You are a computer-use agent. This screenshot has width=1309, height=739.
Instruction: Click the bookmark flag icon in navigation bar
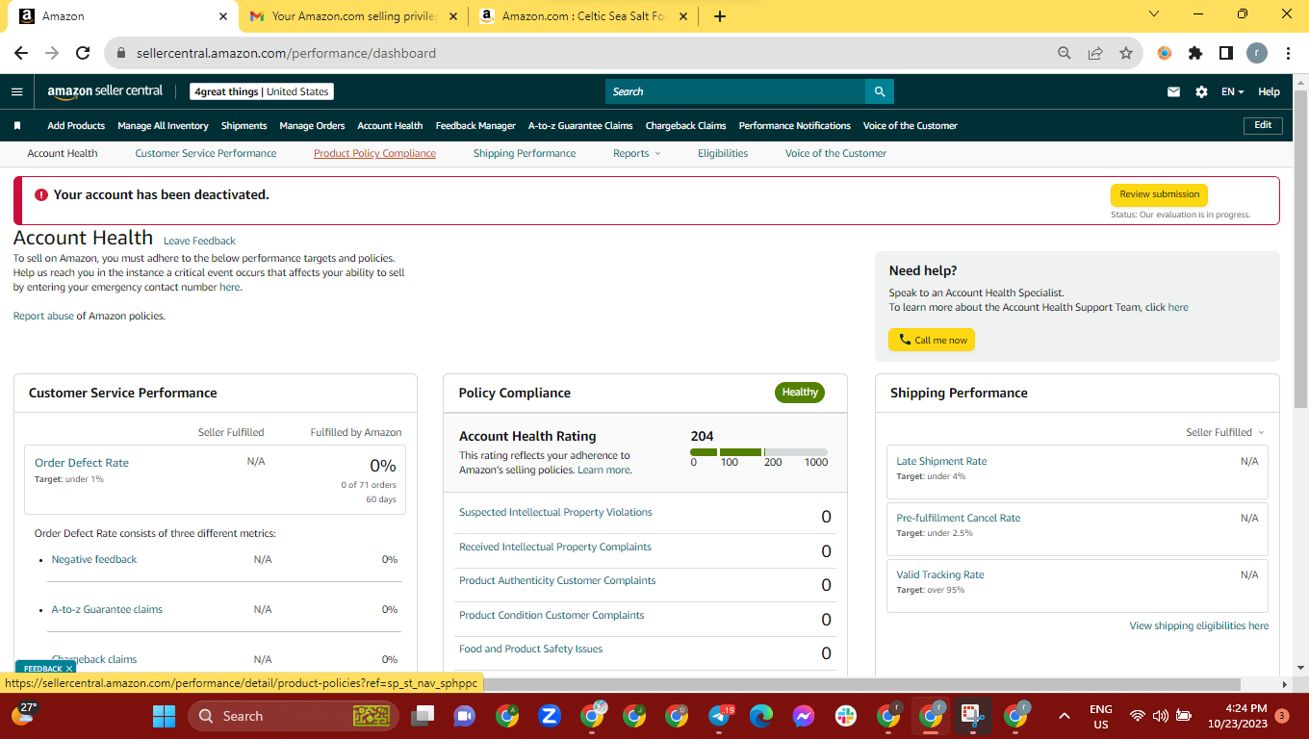17,126
